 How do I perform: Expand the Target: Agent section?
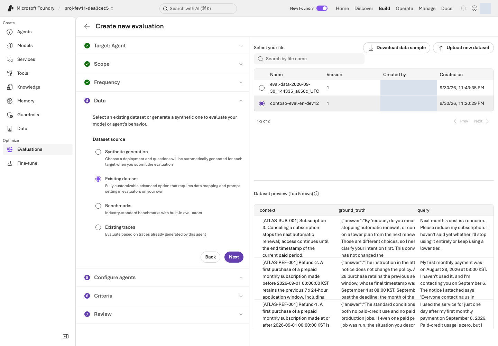point(163,46)
